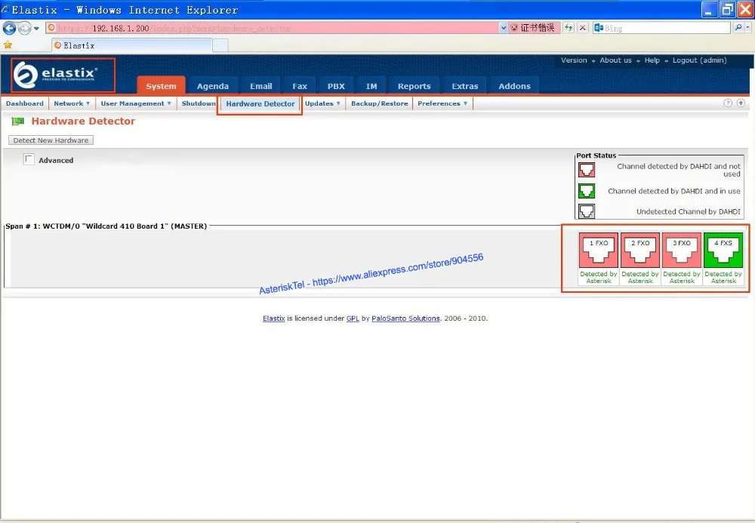Open the Fax main tab
This screenshot has height=523, width=755.
click(x=300, y=86)
